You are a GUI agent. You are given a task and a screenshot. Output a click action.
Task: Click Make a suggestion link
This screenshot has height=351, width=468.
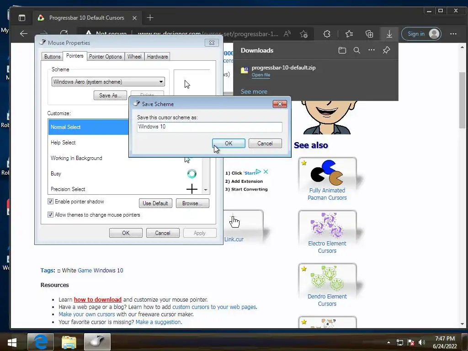coord(158,322)
